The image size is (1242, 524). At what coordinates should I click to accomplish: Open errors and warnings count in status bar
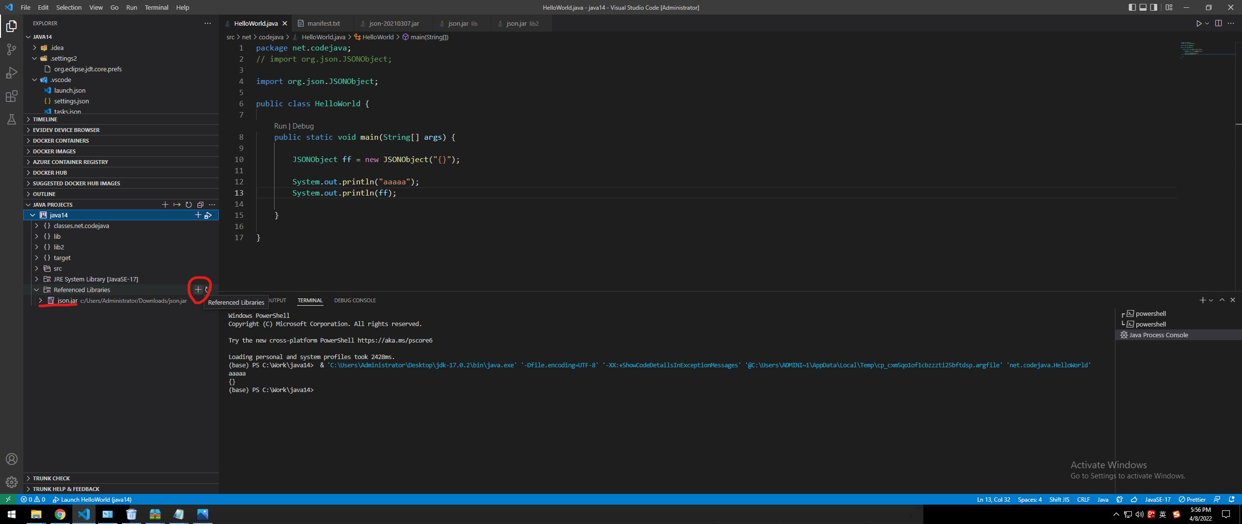coord(33,499)
